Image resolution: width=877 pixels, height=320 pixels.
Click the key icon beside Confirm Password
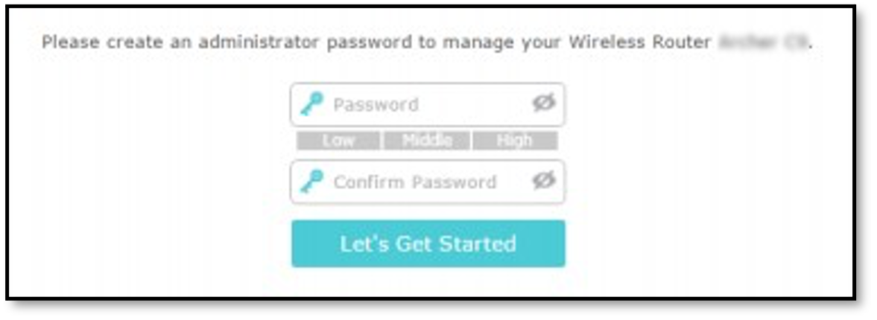311,182
